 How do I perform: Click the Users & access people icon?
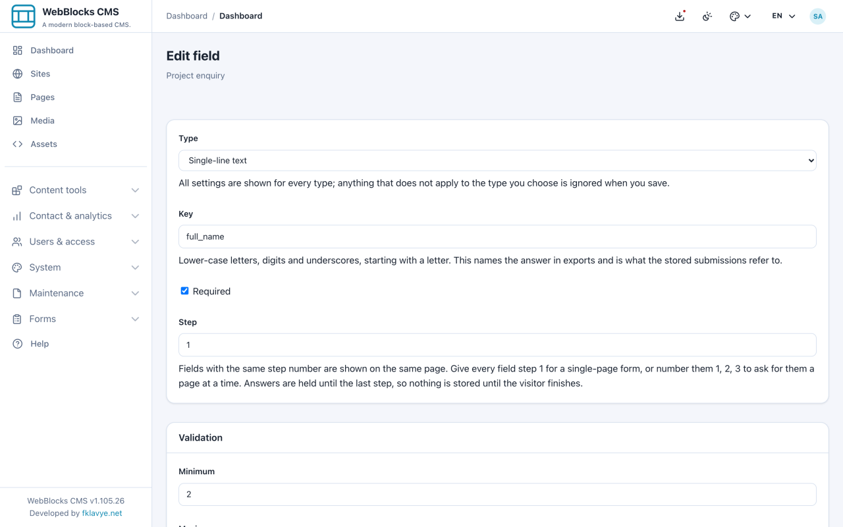(x=17, y=242)
